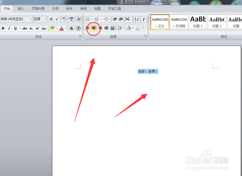Toggle strikethrough formatting

pyautogui.click(x=25, y=28)
